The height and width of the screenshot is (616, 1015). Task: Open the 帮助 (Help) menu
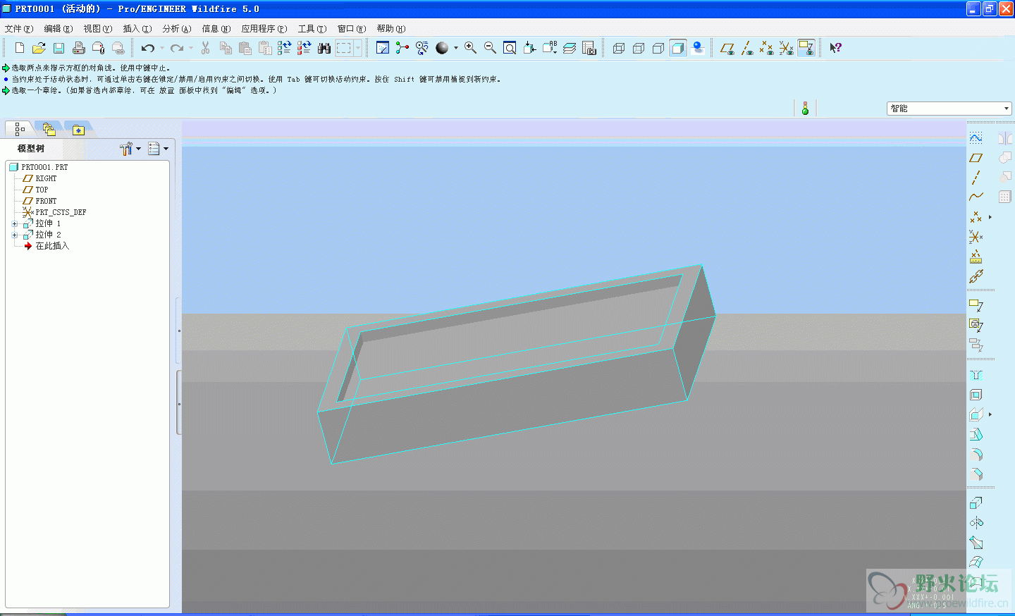(x=391, y=29)
